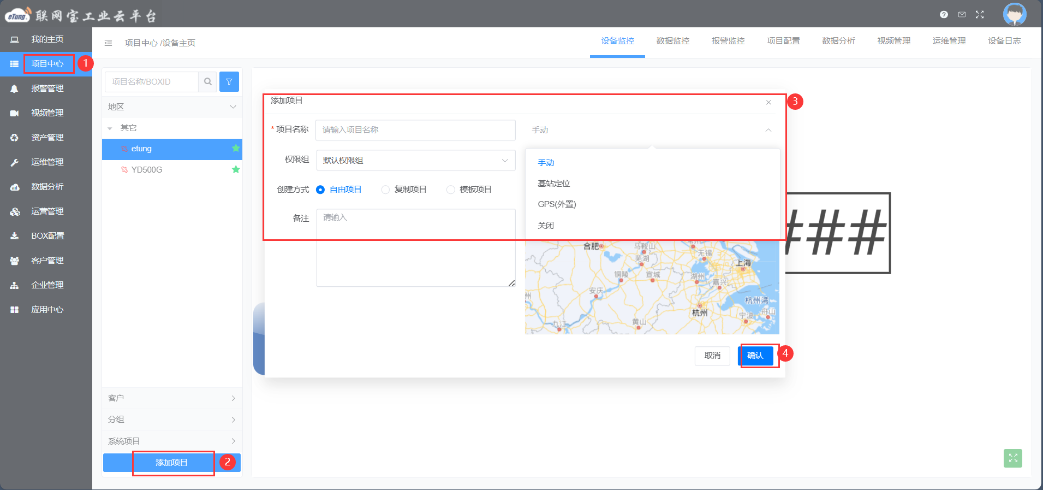Switch to the 报警监控 tab

(x=728, y=41)
